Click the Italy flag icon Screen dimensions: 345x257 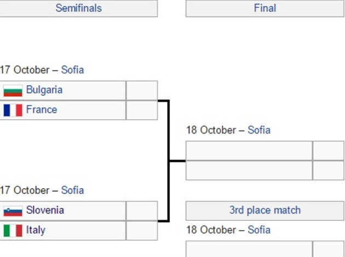click(13, 230)
